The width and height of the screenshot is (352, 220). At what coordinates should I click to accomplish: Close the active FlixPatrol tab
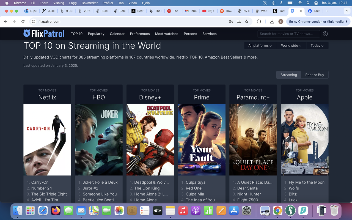point(301,11)
